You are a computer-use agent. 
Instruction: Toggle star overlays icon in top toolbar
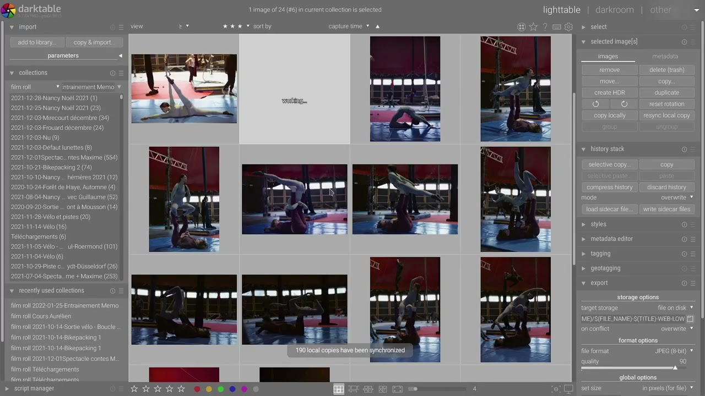point(533,27)
